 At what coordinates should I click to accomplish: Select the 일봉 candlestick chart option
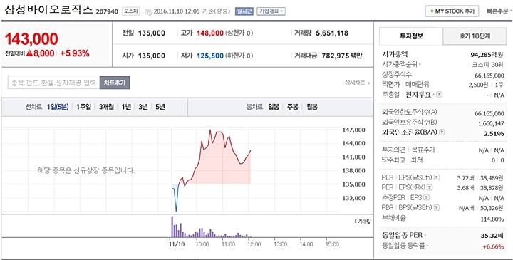[x=274, y=107]
